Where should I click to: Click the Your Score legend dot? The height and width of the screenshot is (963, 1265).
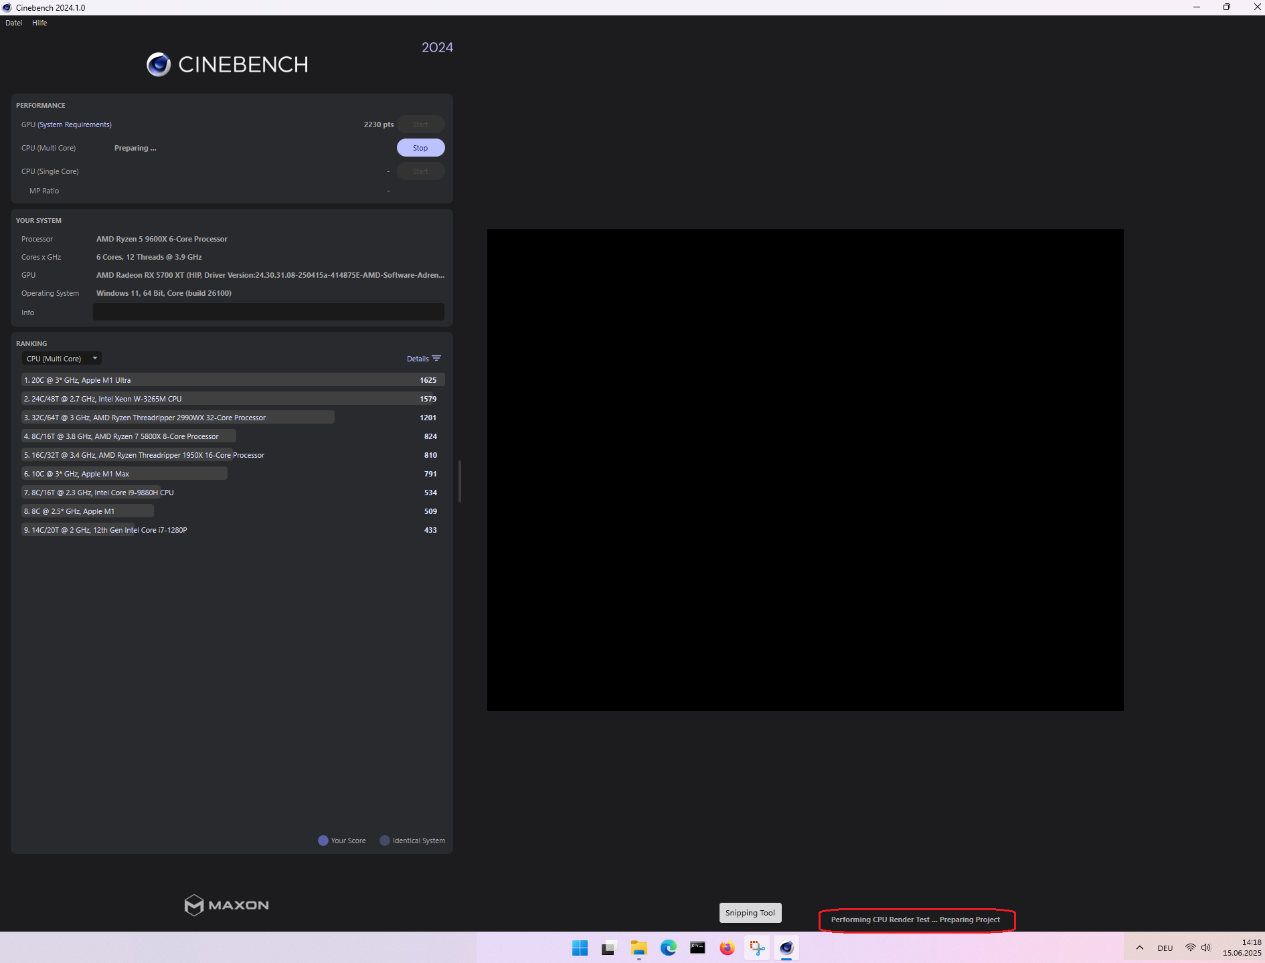323,841
